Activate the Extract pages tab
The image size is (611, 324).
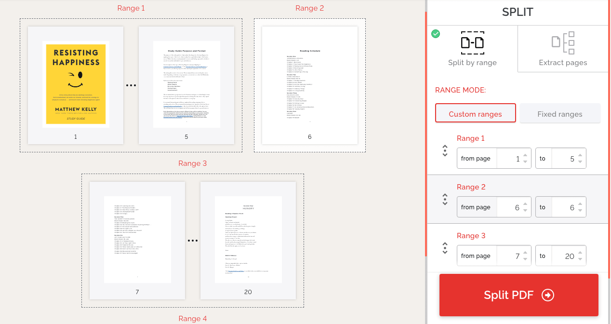click(563, 49)
